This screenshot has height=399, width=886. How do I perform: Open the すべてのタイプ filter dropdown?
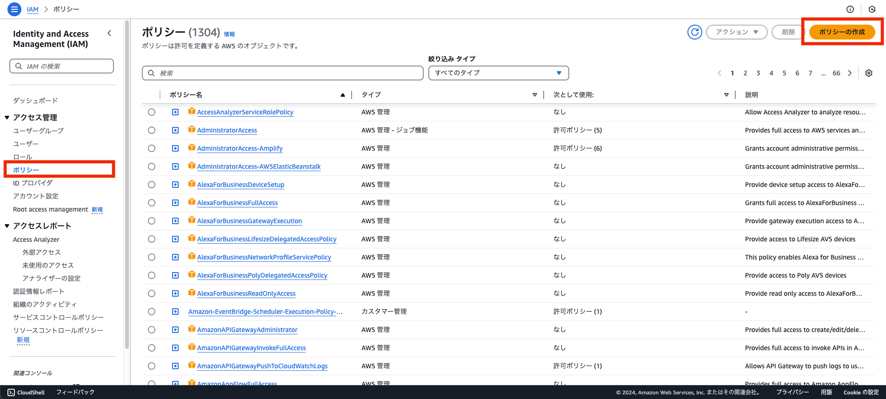(x=498, y=73)
